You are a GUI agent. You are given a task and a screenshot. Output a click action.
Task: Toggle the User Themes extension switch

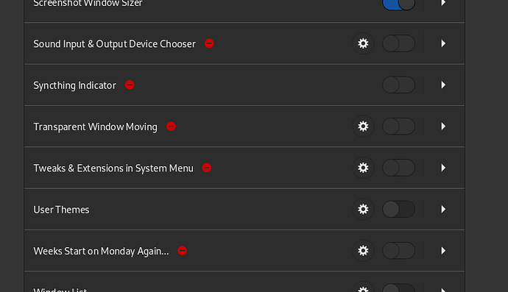(398, 209)
